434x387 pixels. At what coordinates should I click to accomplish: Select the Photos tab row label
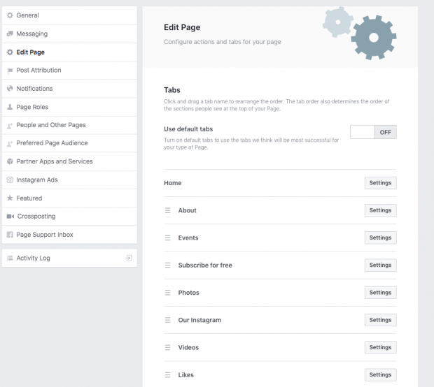coord(188,293)
